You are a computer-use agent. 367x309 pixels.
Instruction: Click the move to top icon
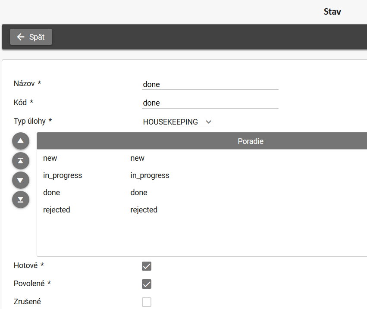21,161
